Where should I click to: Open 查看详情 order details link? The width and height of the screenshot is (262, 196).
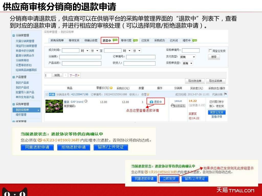217,117
